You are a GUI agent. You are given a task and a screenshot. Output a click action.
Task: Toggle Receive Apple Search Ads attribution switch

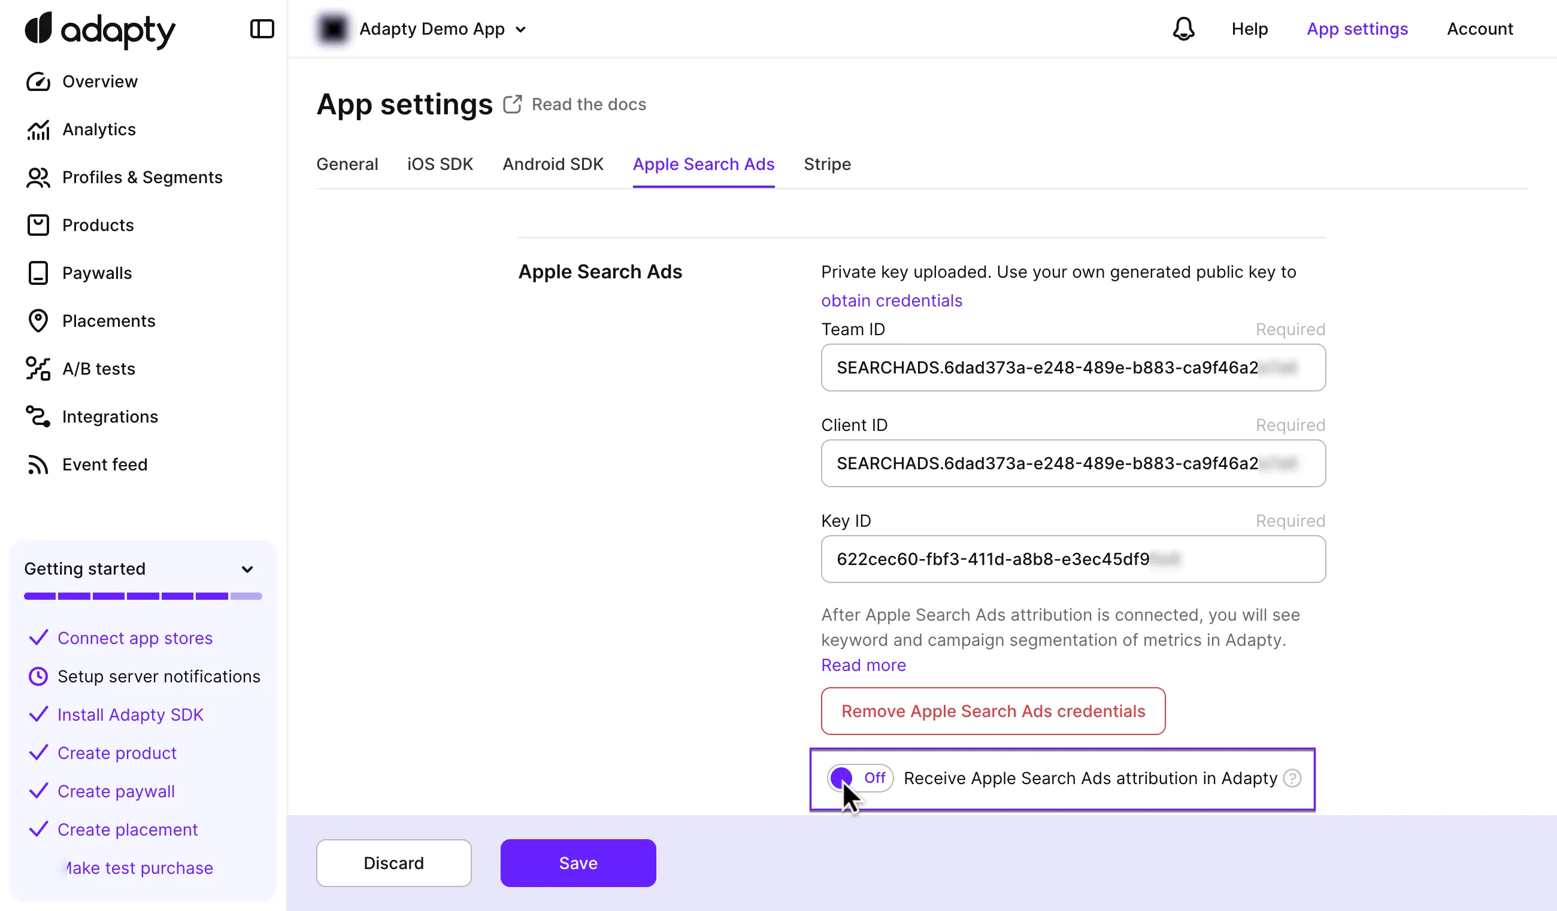[x=859, y=778]
